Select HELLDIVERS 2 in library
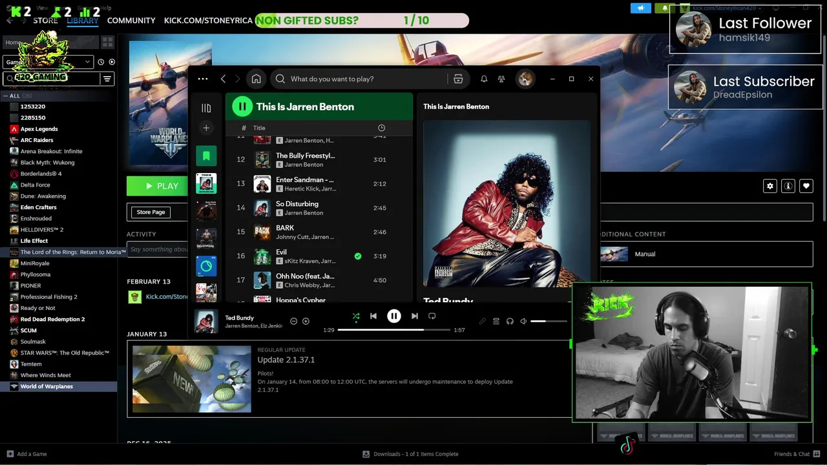This screenshot has width=827, height=465. [41, 230]
